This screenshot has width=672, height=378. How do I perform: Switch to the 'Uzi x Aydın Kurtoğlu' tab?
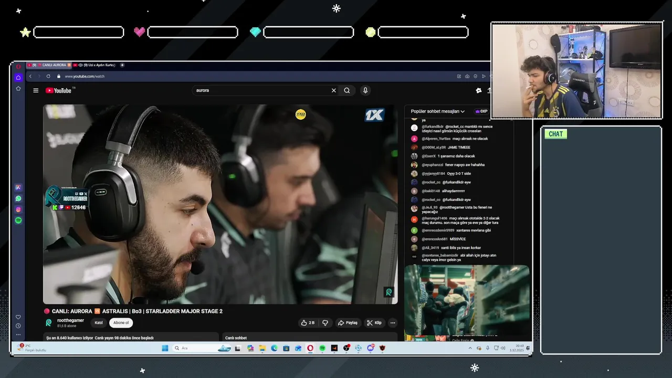[96, 65]
